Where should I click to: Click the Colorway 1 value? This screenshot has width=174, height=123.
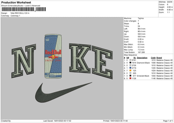15,16
